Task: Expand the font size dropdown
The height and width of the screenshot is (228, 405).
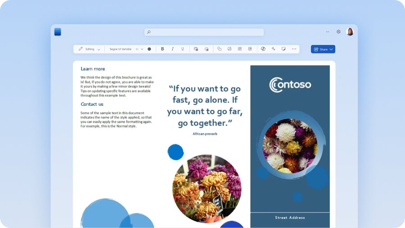Action: [x=142, y=49]
